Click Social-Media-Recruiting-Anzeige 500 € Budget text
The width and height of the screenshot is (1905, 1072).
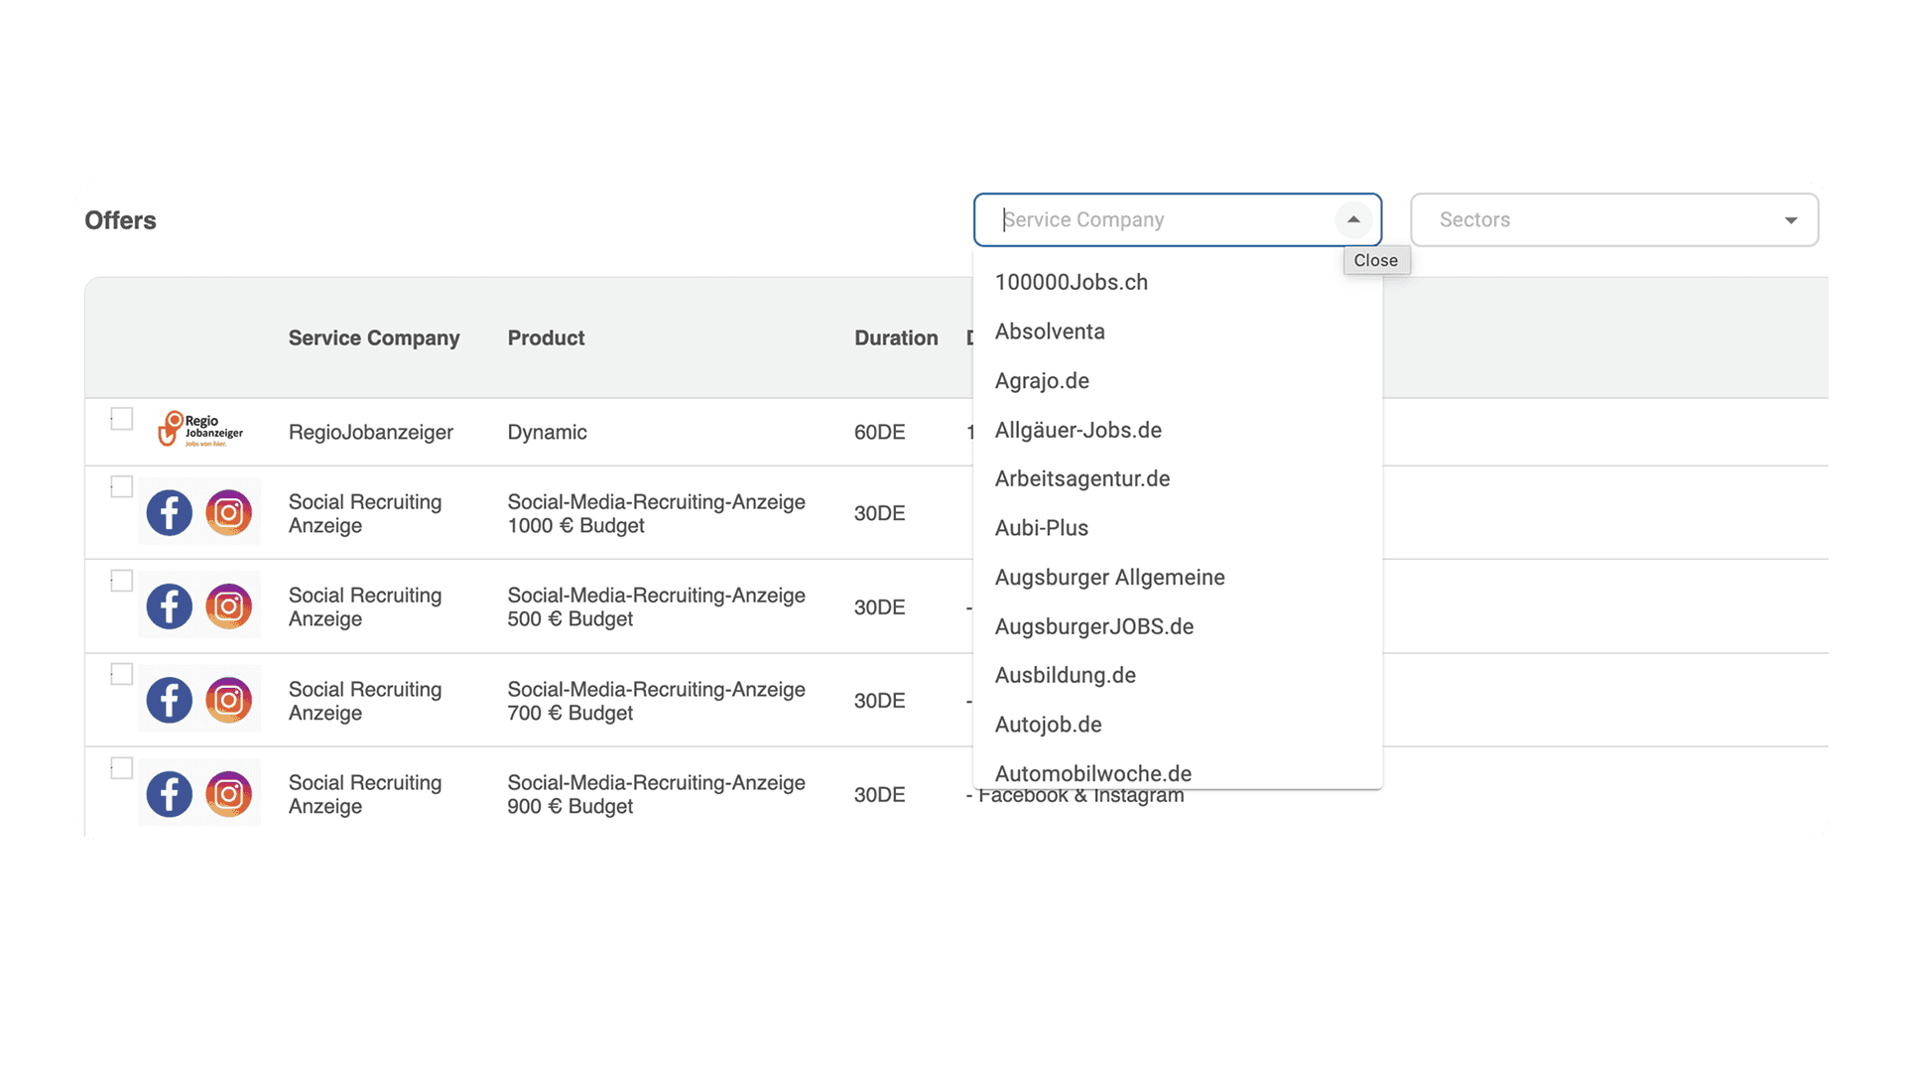(x=656, y=606)
